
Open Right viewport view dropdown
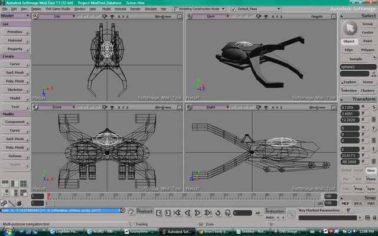[211, 107]
